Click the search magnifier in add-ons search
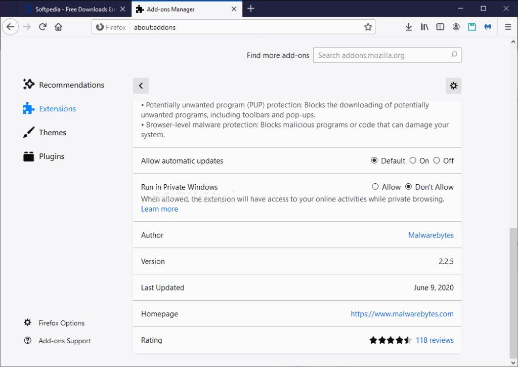Viewport: 518px width, 367px height. [454, 55]
